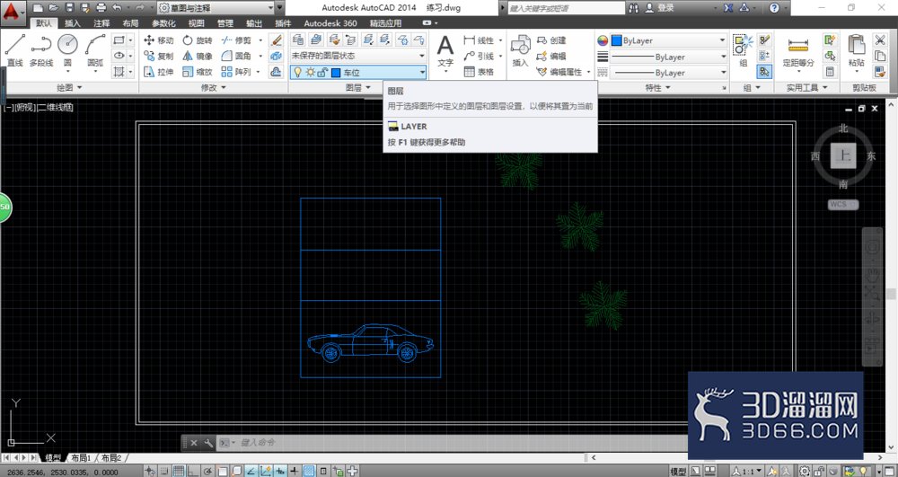Click the search keyword input field

566,8
